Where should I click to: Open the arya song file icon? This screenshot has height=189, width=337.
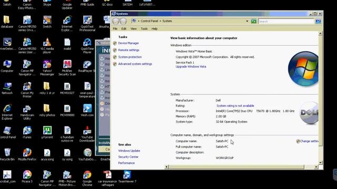click(x=47, y=154)
